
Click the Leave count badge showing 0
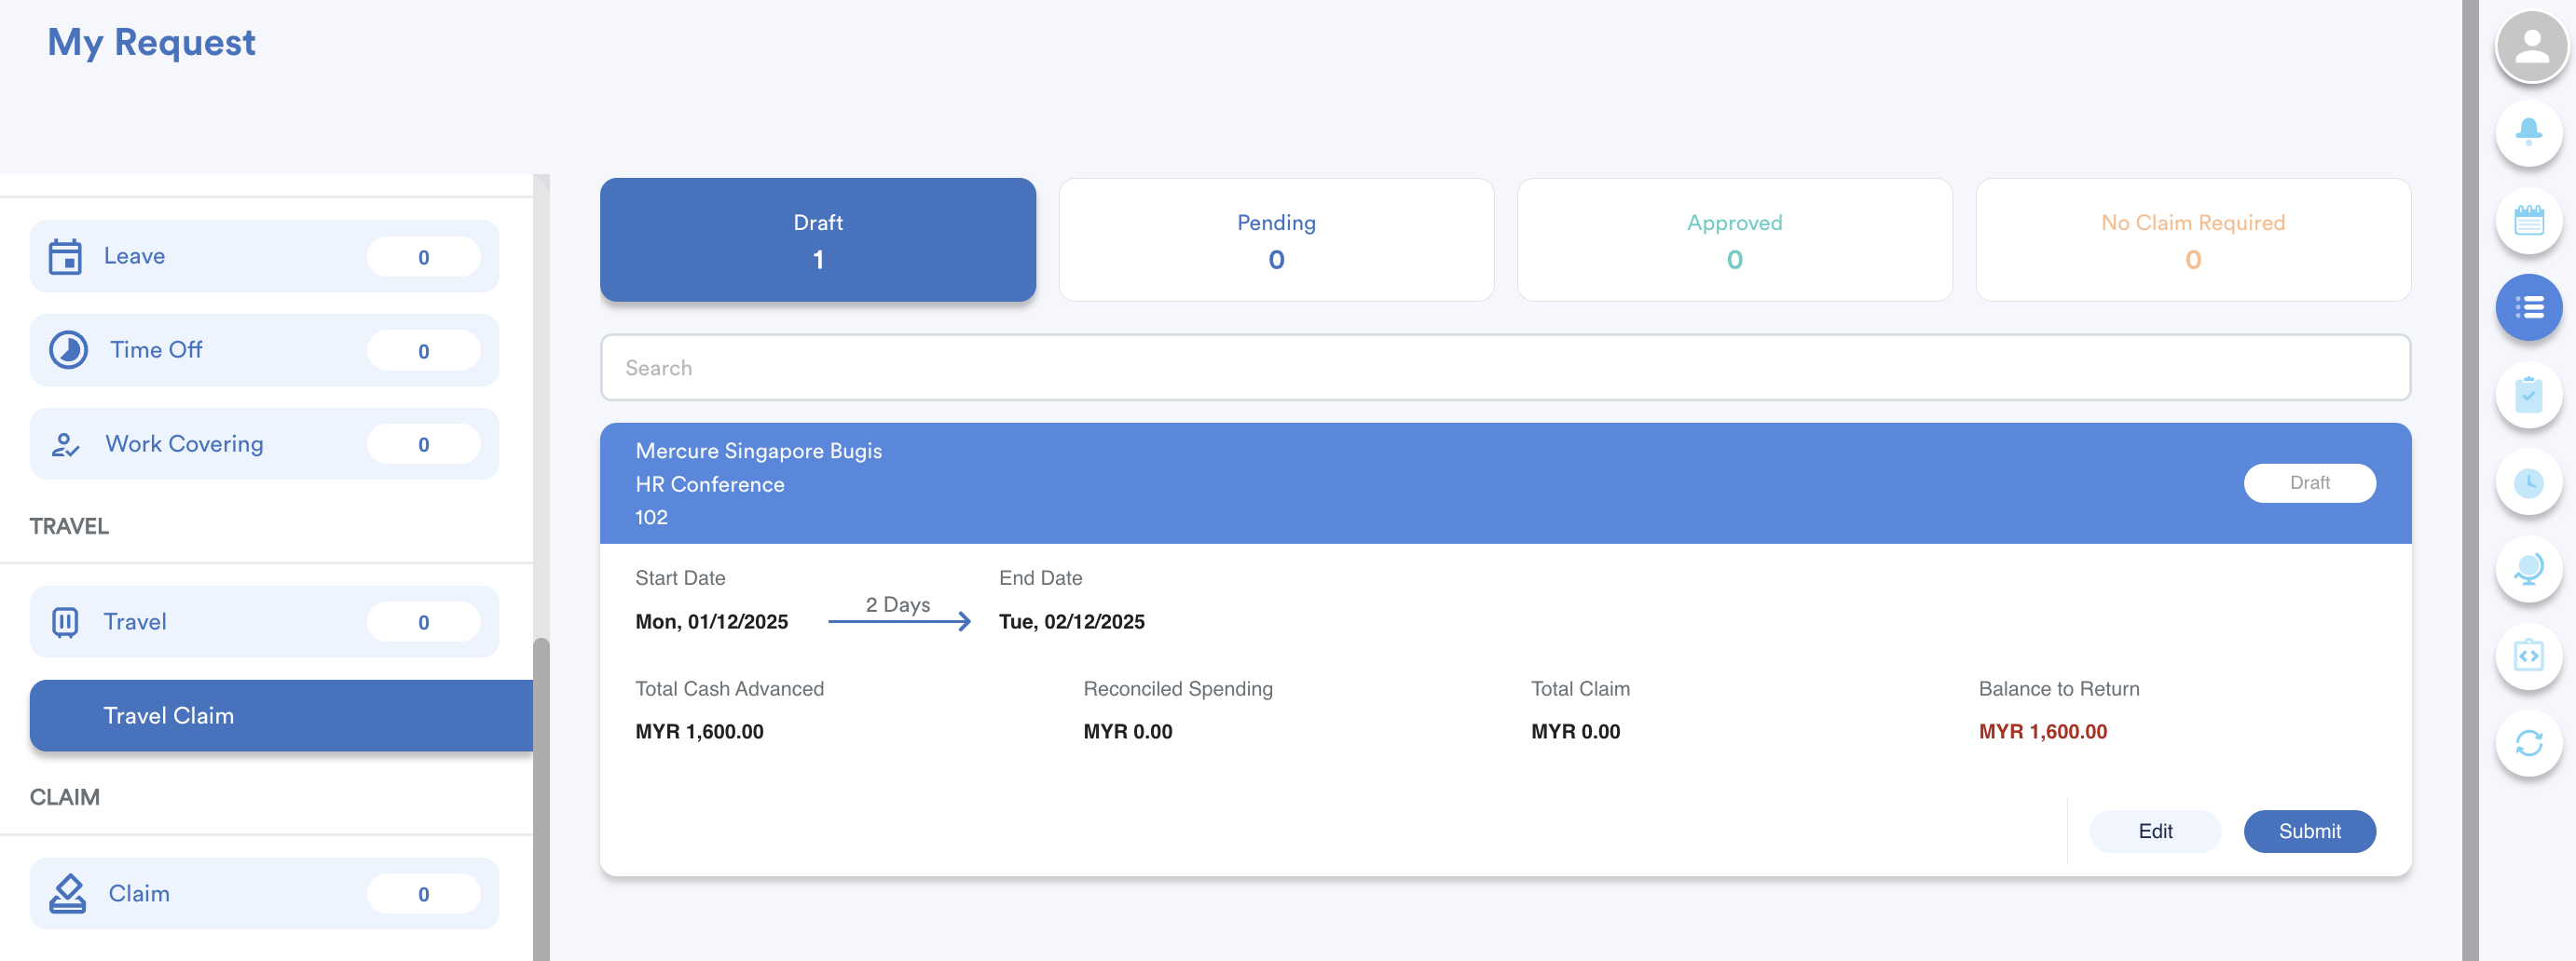[x=423, y=257]
